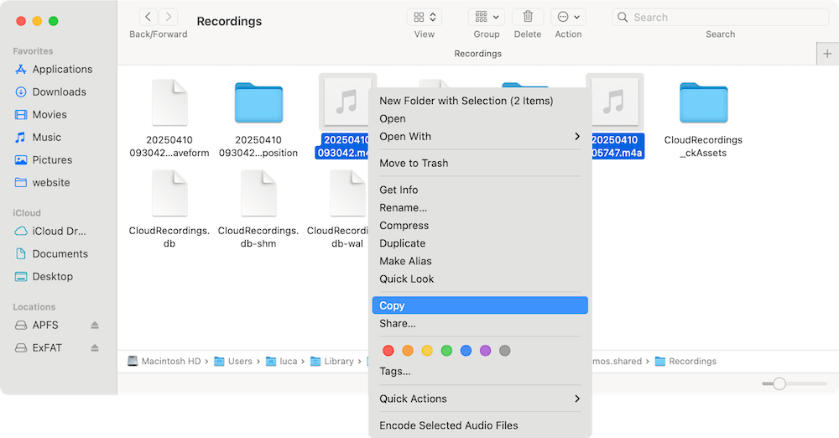Open Music in sidebar
The image size is (839, 438).
click(38, 137)
